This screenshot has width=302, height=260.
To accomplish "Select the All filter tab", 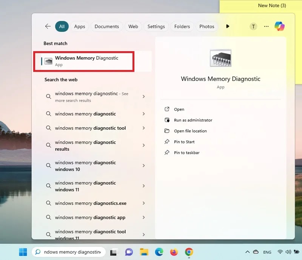I will (62, 26).
